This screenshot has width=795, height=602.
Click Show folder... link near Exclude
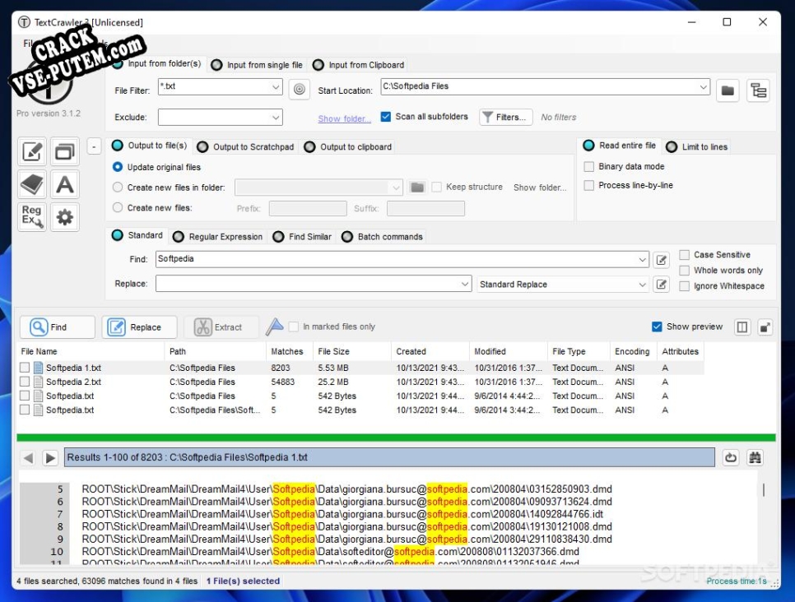coord(344,118)
